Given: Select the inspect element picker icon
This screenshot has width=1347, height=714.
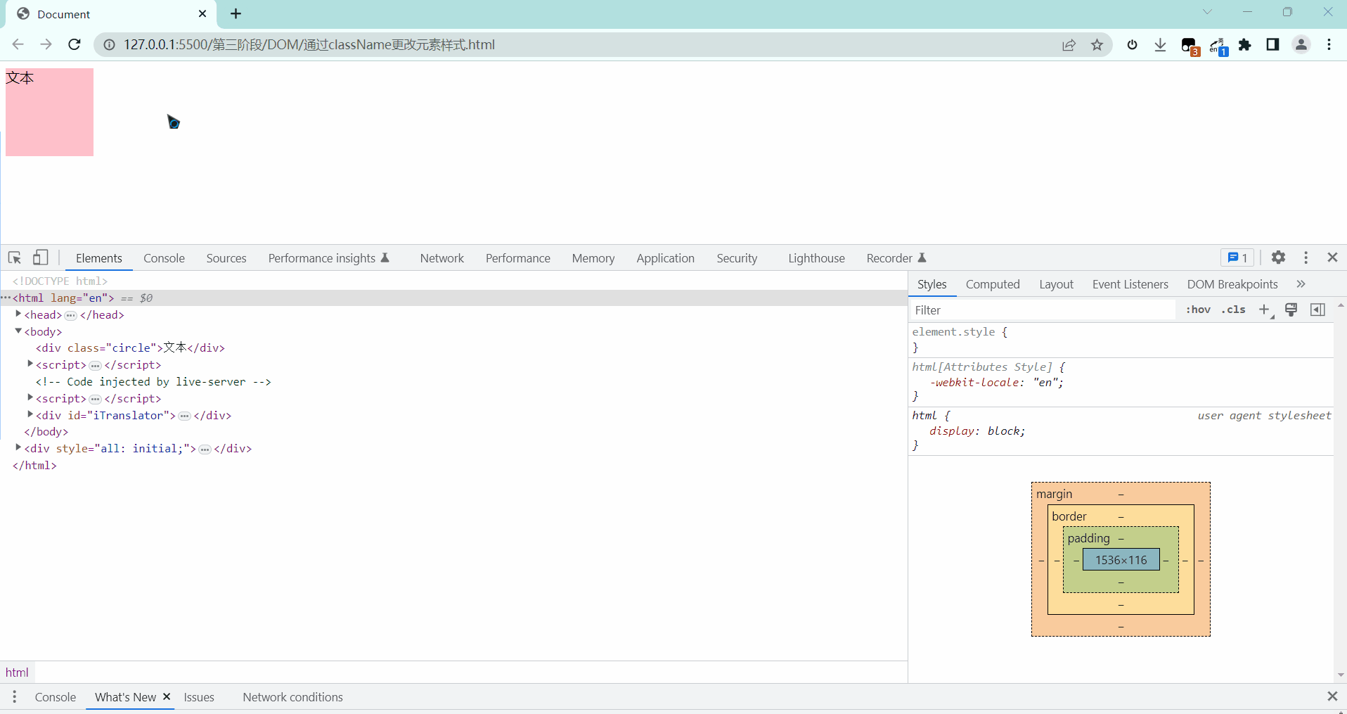Looking at the screenshot, I should 14,257.
